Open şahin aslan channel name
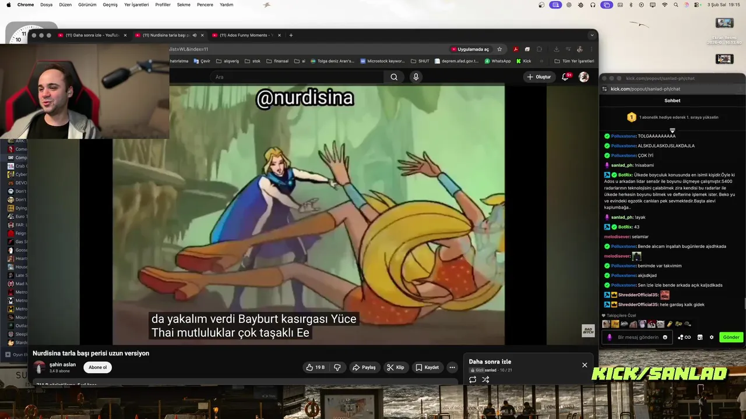Viewport: 746px width, 419px height. click(62, 364)
